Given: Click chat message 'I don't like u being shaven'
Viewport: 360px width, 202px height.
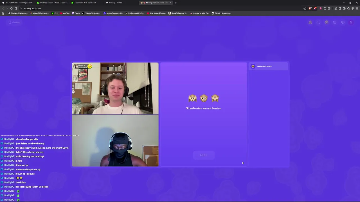Looking at the screenshot, I should [30, 152].
